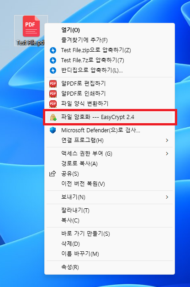Click the Bandizip icon beside Test File.zip entry
Image resolution: width=190 pixels, height=287 pixels.
(x=53, y=50)
